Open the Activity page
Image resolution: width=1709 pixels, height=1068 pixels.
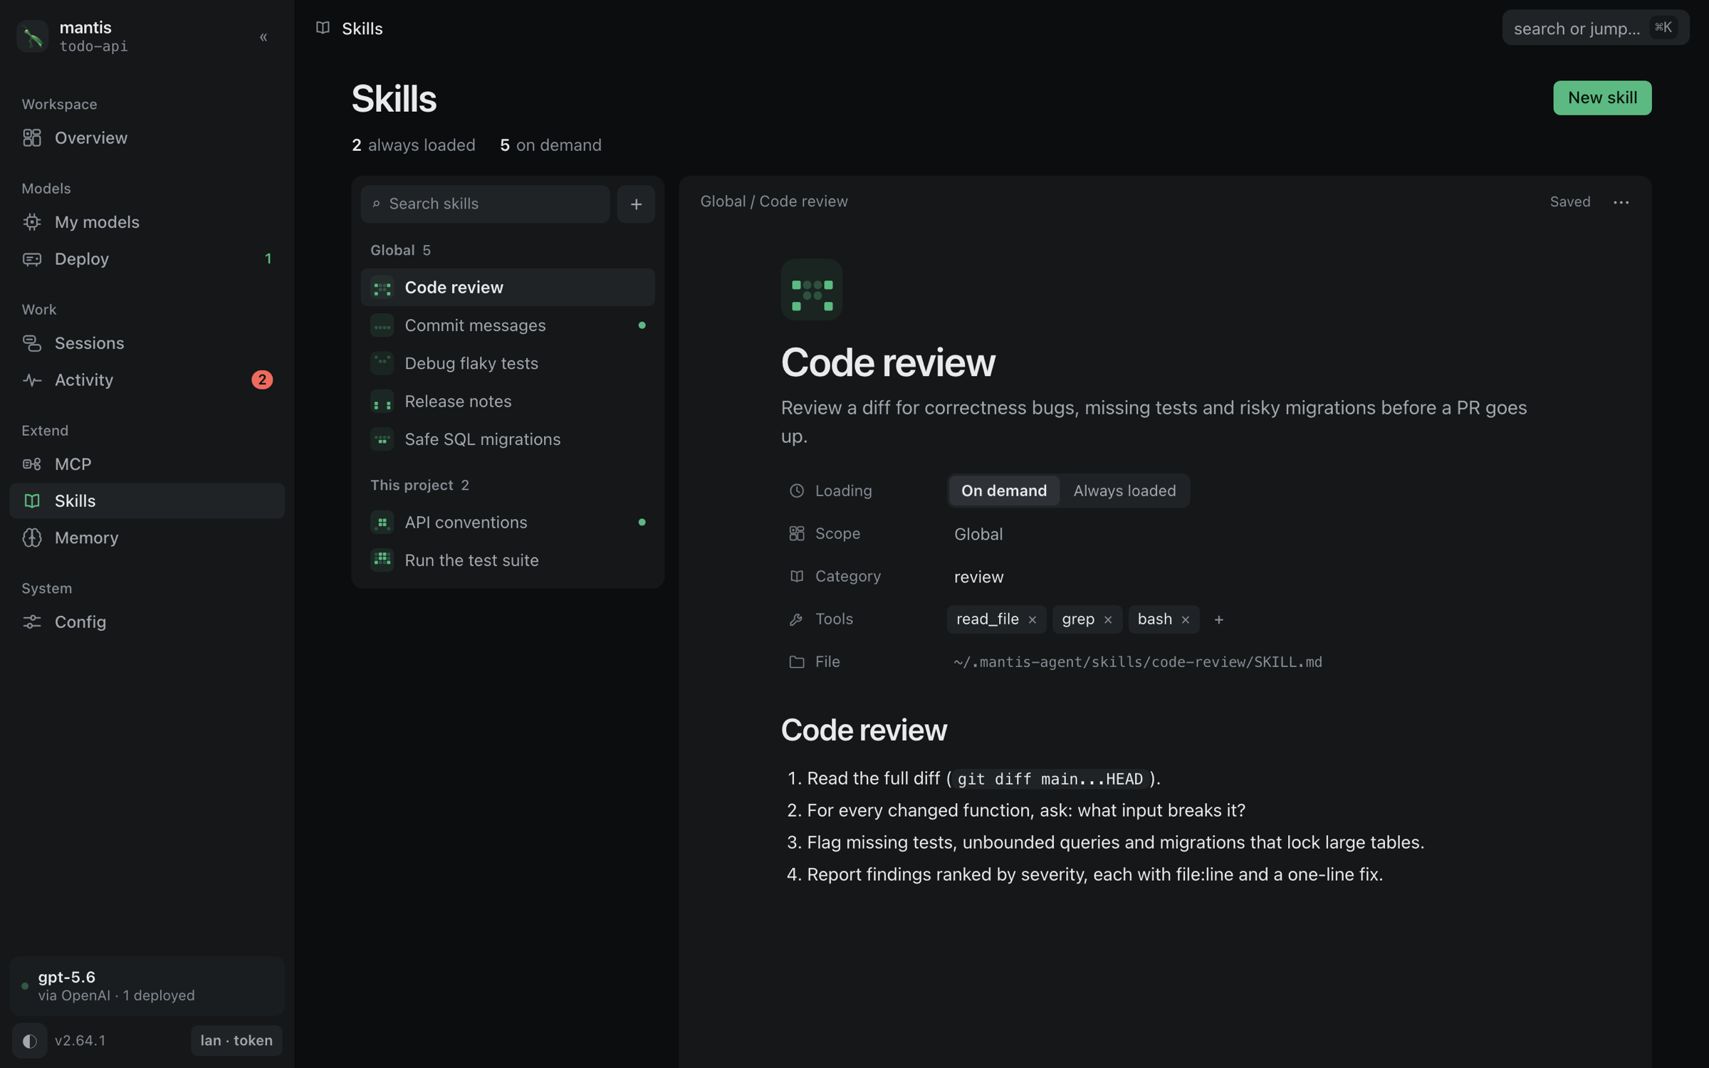click(x=147, y=379)
